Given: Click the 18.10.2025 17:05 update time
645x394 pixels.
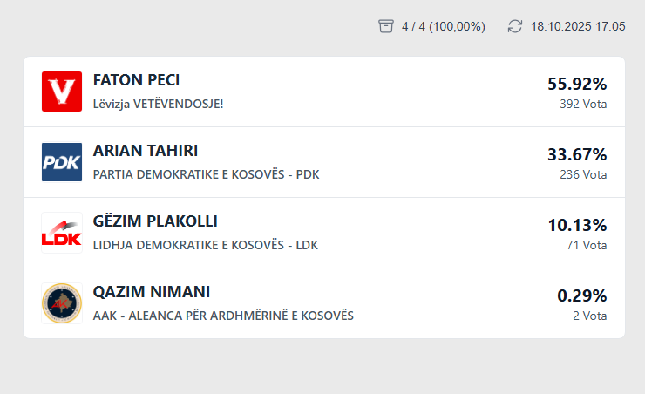Looking at the screenshot, I should (x=578, y=26).
